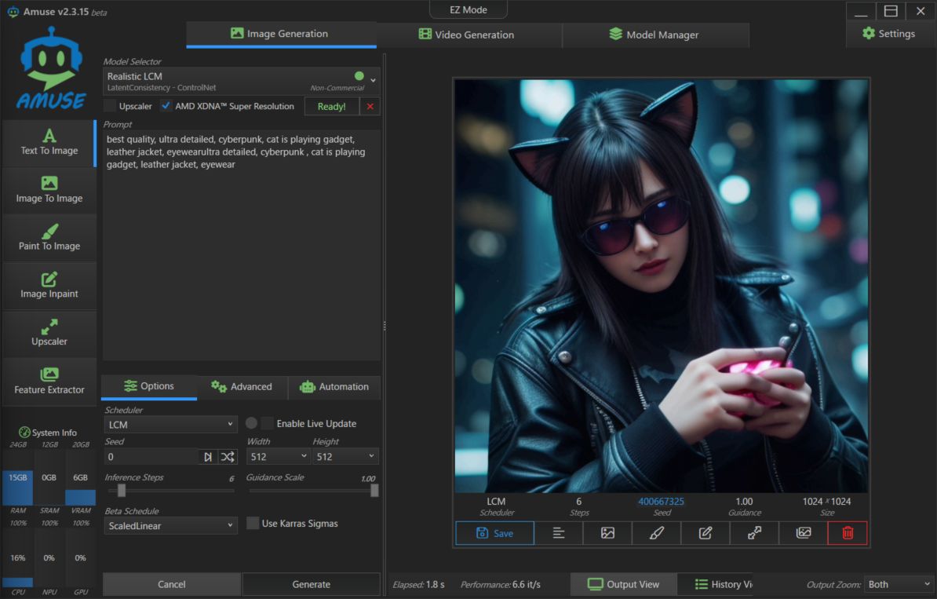Select the Paint To Image tool
Viewport: 937px width, 599px height.
click(x=49, y=237)
